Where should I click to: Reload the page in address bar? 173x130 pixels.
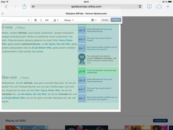[x=140, y=6]
